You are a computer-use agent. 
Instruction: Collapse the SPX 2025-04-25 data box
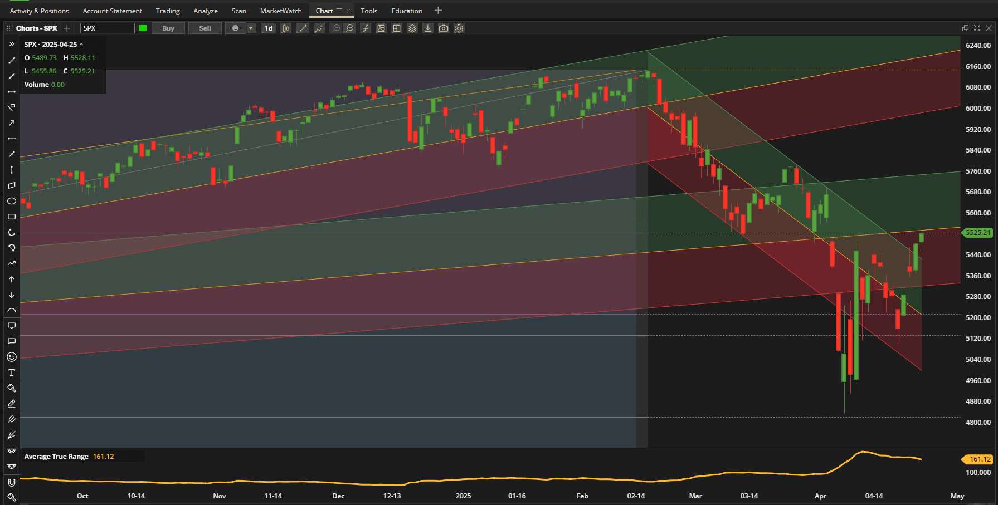point(81,45)
